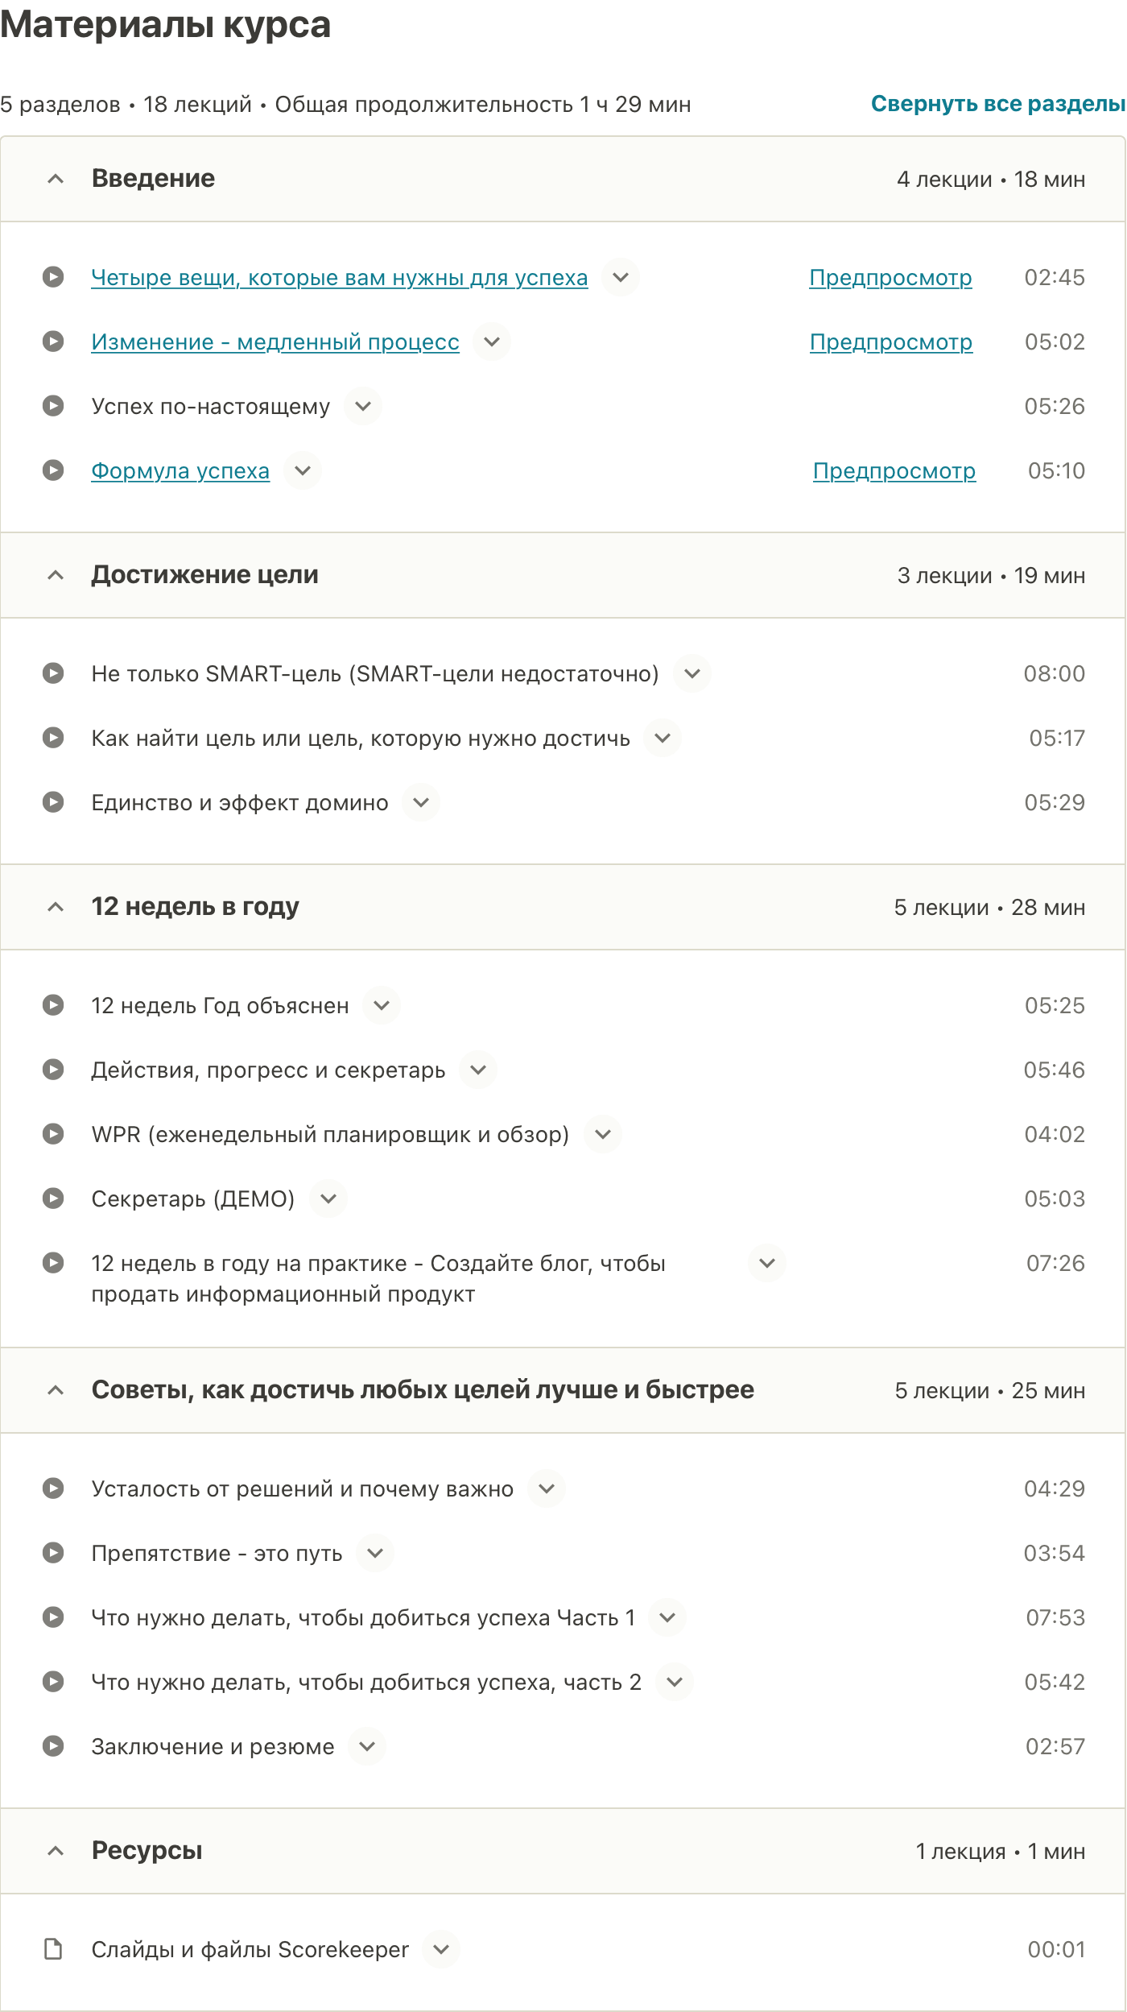Click 'Свернуть все разделы' link
The image size is (1127, 2012).
click(x=997, y=104)
